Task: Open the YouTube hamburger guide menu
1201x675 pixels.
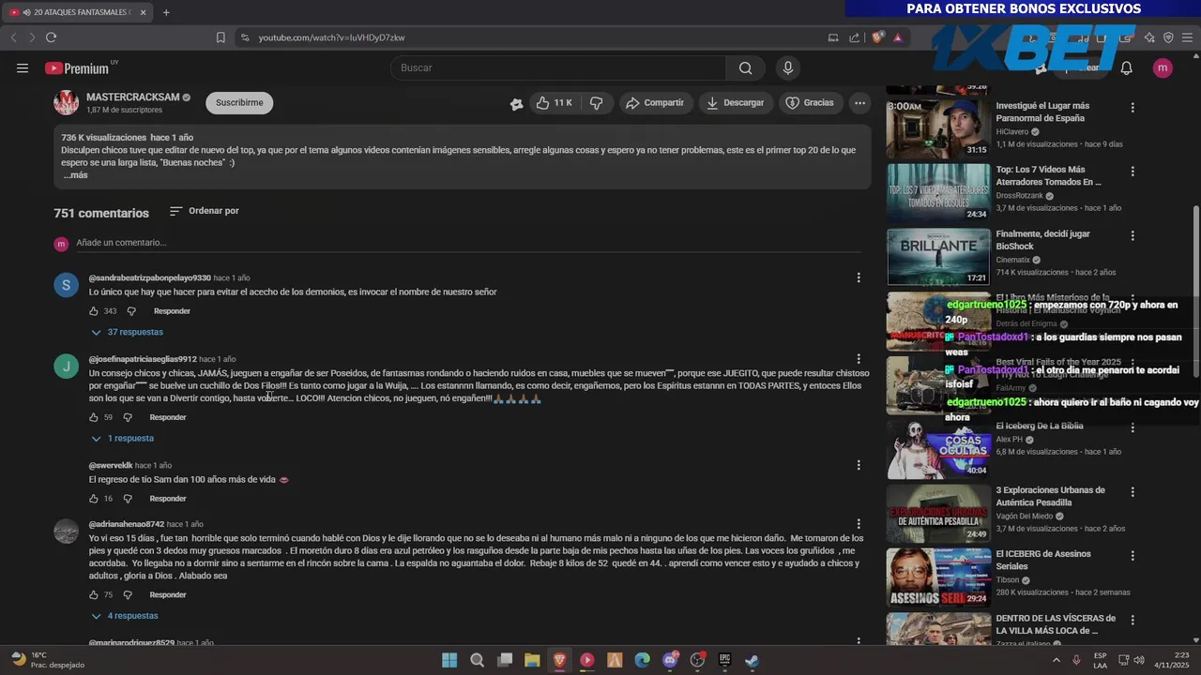Action: pos(23,67)
